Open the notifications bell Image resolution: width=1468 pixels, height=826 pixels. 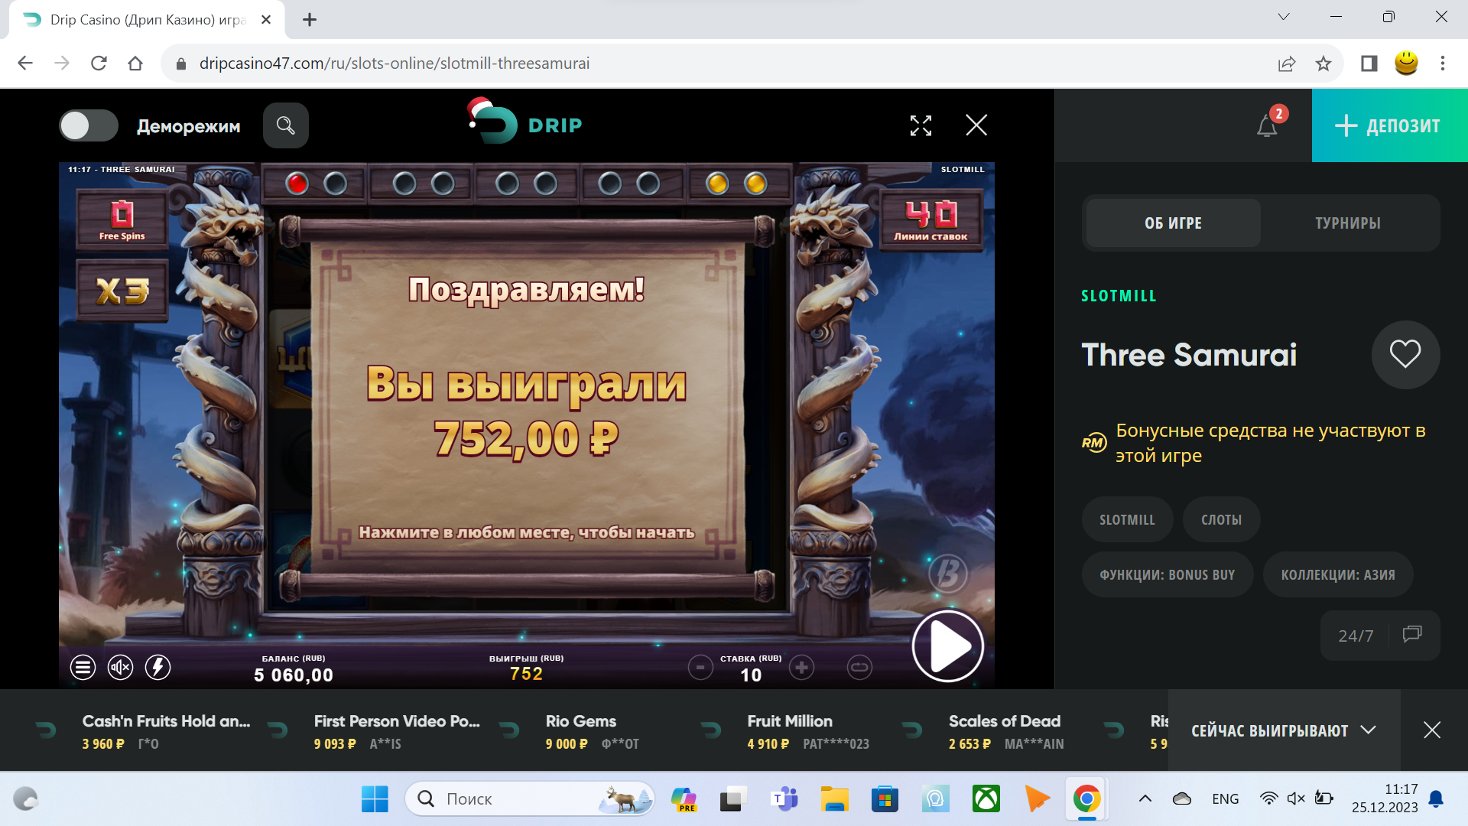pos(1267,125)
